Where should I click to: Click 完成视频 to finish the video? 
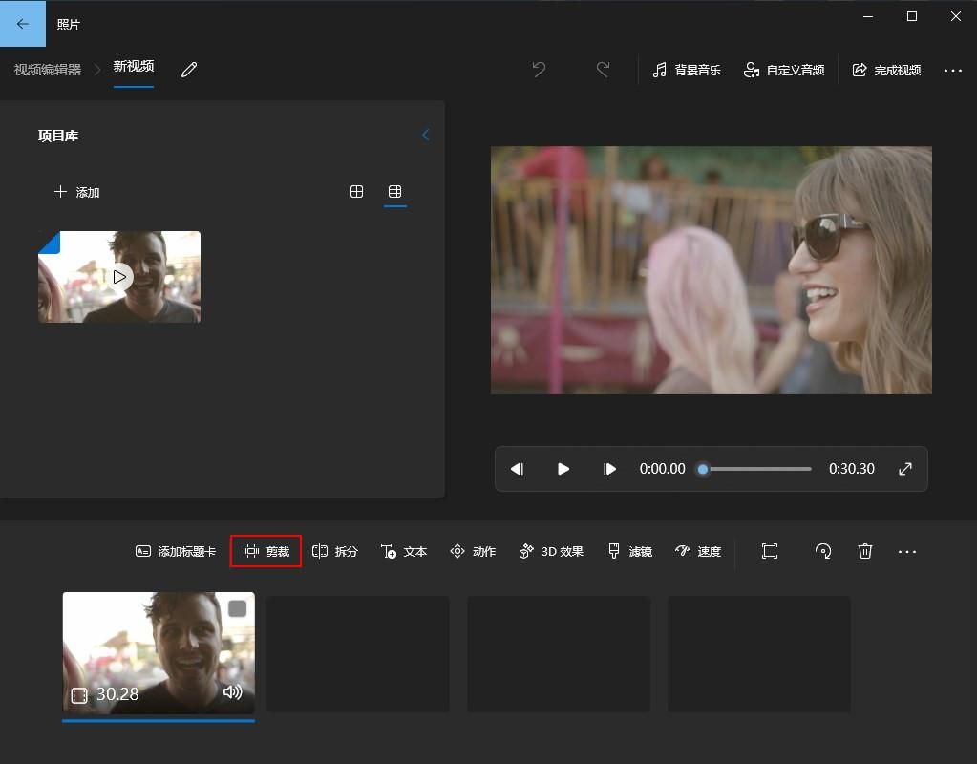coord(886,70)
